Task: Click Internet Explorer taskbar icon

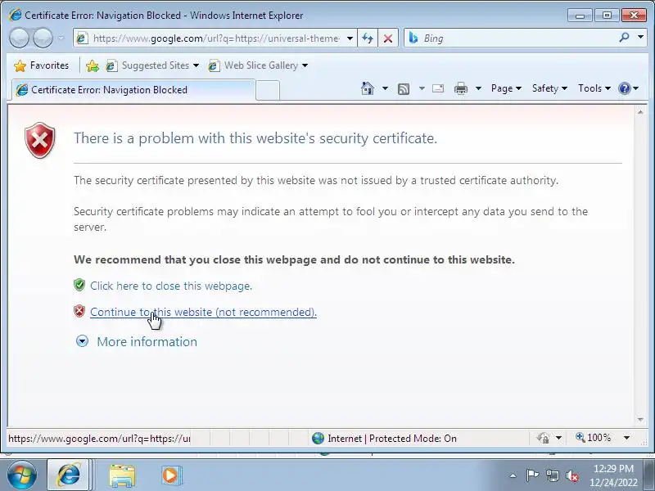Action: tap(69, 475)
